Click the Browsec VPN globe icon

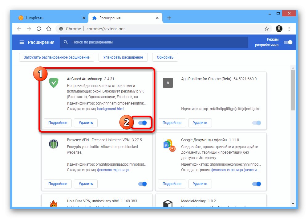pyautogui.click(x=54, y=144)
